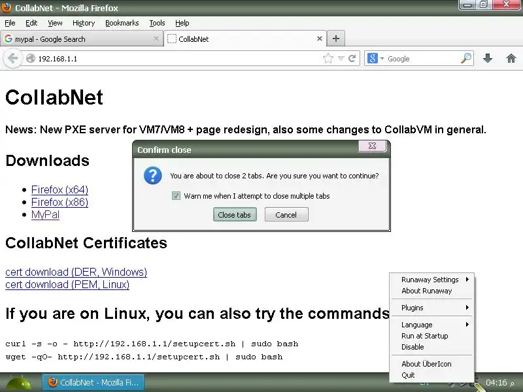Image resolution: width=523 pixels, height=392 pixels.
Task: Close the mypal Google Search tab
Action: click(x=156, y=39)
